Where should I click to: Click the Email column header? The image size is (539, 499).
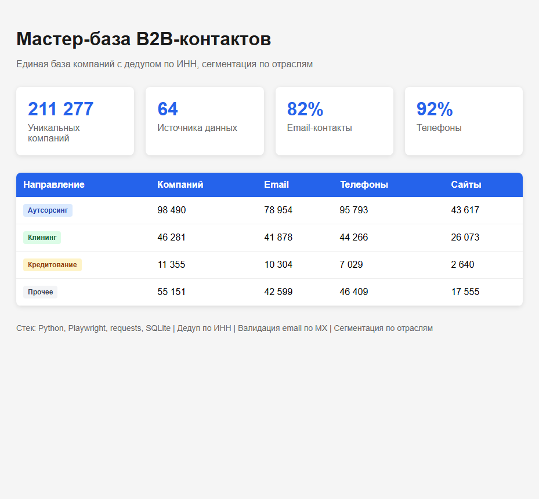click(276, 185)
